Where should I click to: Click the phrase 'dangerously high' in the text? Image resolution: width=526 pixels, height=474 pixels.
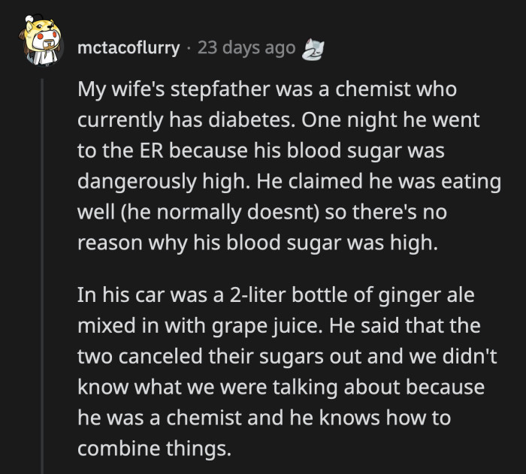[x=164, y=182]
